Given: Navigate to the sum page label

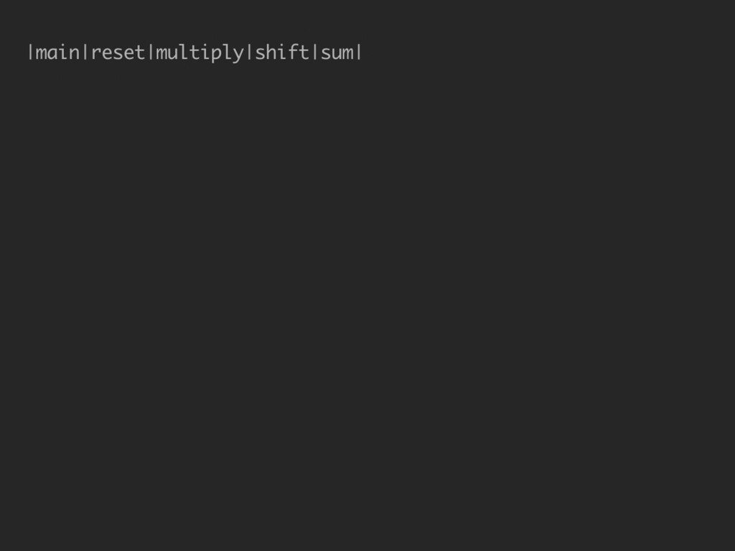Looking at the screenshot, I should pos(337,52).
